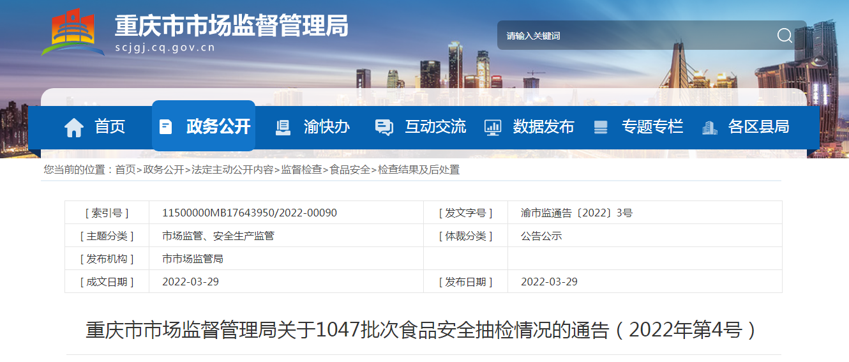Click 法定主动公开内容 breadcrumb link
Image resolution: width=849 pixels, height=362 pixels.
(232, 170)
